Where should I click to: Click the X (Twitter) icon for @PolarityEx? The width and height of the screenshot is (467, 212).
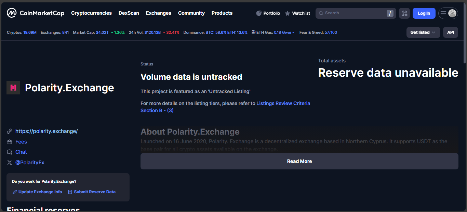(x=10, y=163)
